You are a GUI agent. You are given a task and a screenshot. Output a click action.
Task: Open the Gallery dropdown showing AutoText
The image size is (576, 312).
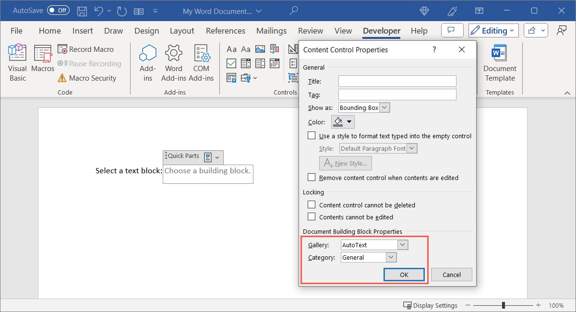tap(403, 244)
